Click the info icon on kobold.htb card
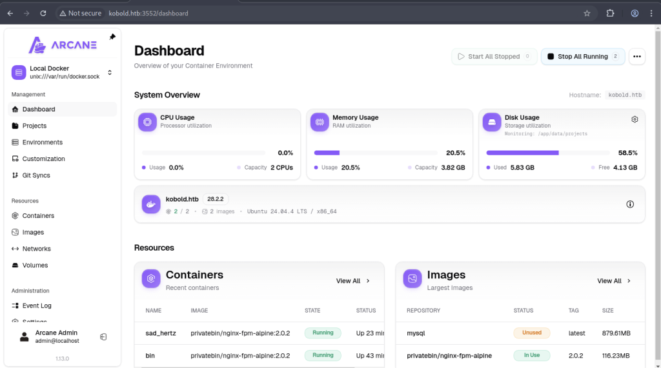The width and height of the screenshot is (661, 368). click(630, 204)
